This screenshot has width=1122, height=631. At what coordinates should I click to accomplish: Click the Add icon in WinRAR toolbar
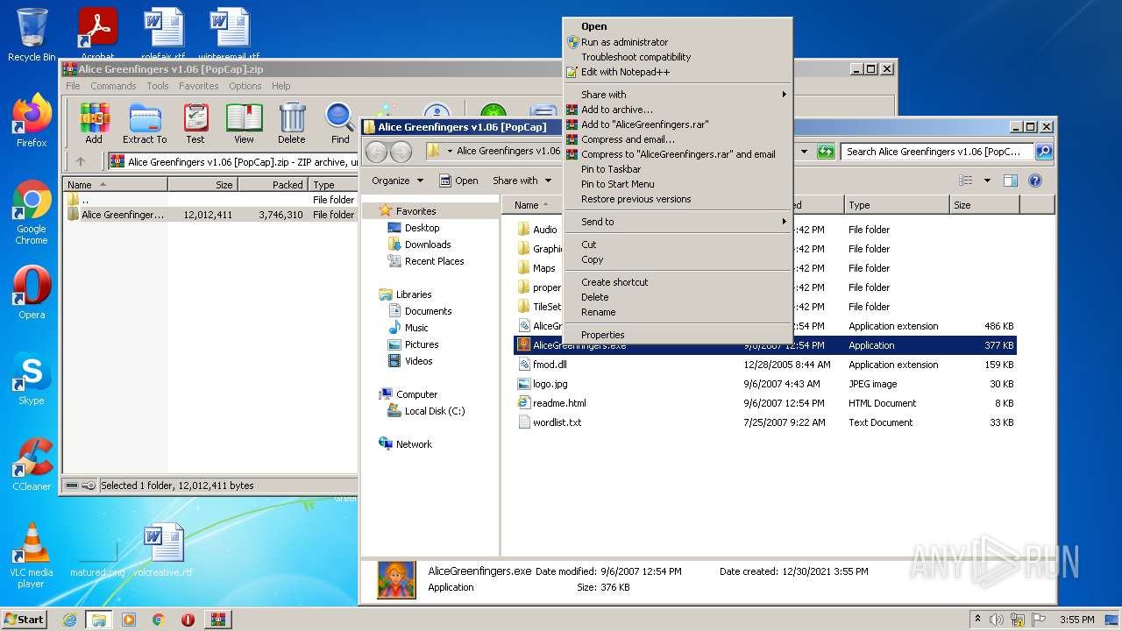(94, 124)
